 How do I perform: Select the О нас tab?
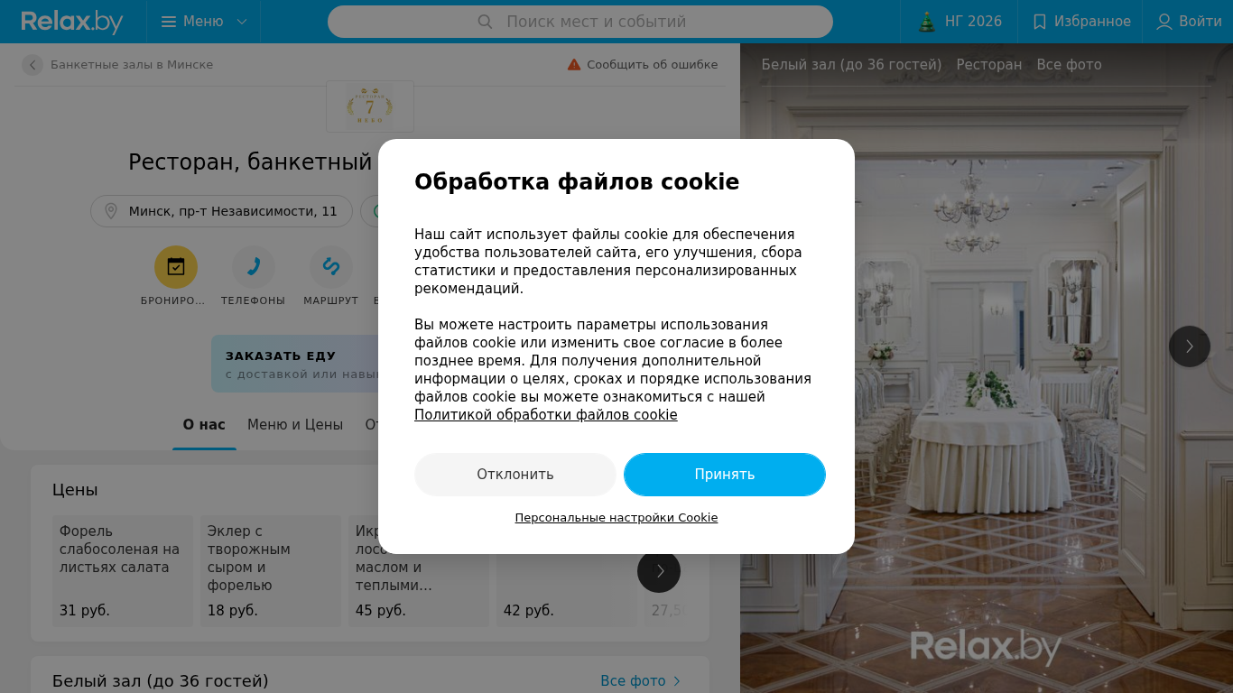tap(204, 425)
